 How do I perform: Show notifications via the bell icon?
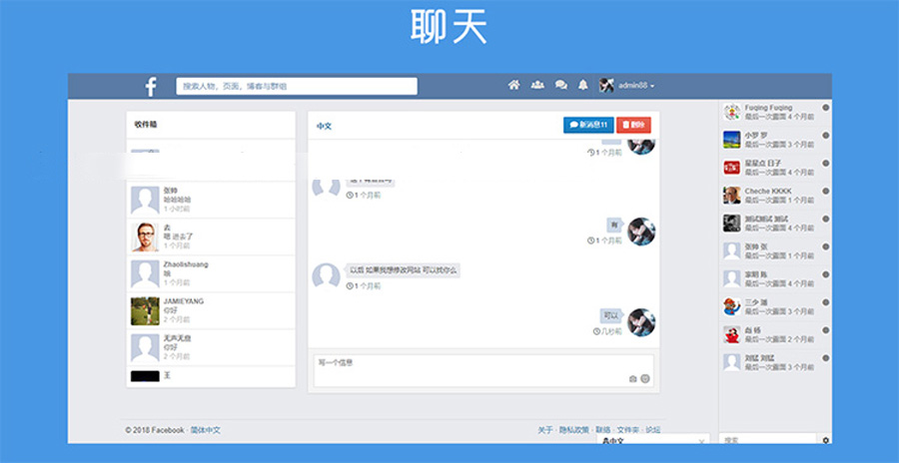click(x=582, y=86)
